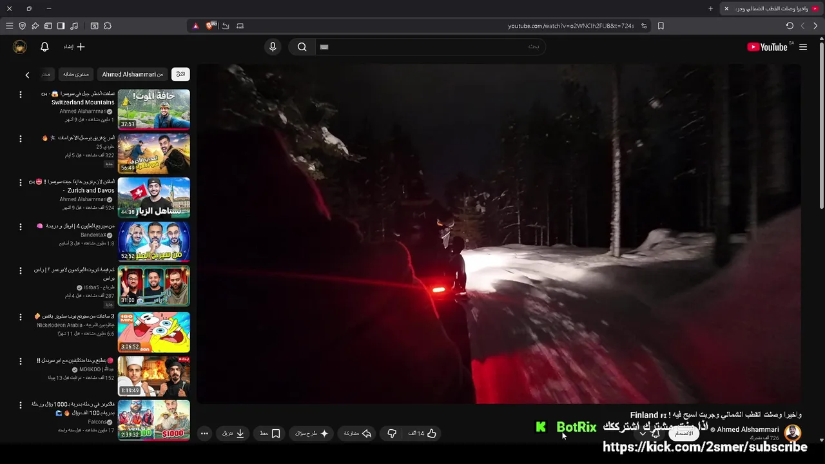Viewport: 825px width, 464px height.
Task: Click the Ask 'طرح سؤال' button
Action: click(312, 434)
